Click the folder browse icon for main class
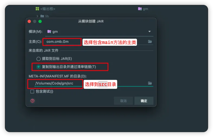 [150, 41]
